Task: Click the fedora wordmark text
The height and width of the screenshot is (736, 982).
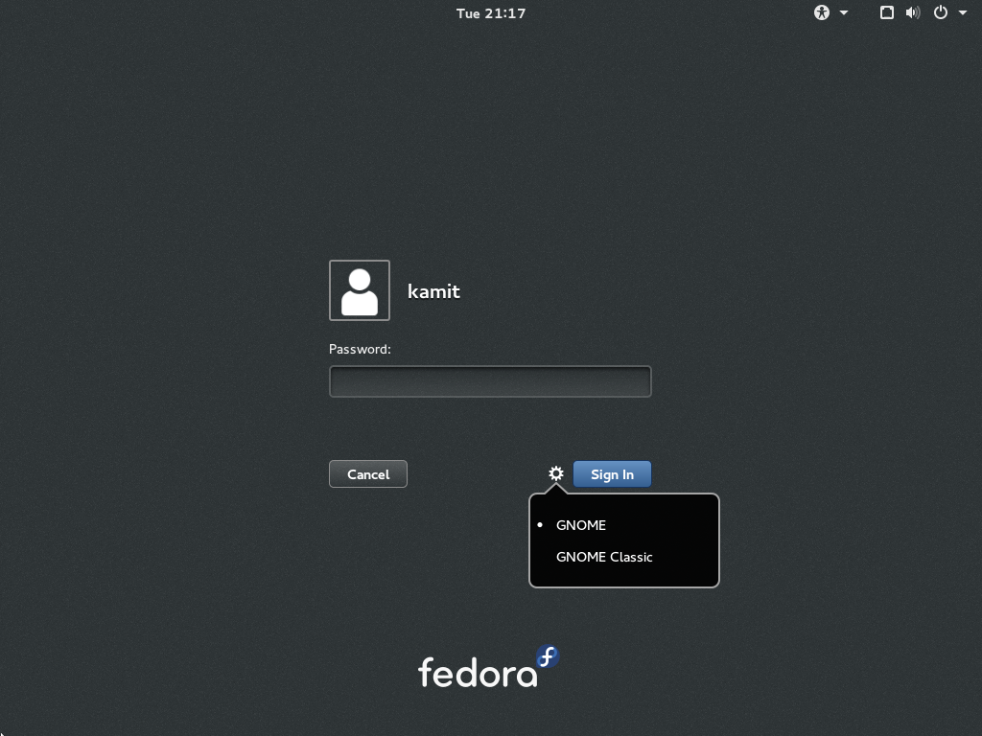Action: coord(478,673)
